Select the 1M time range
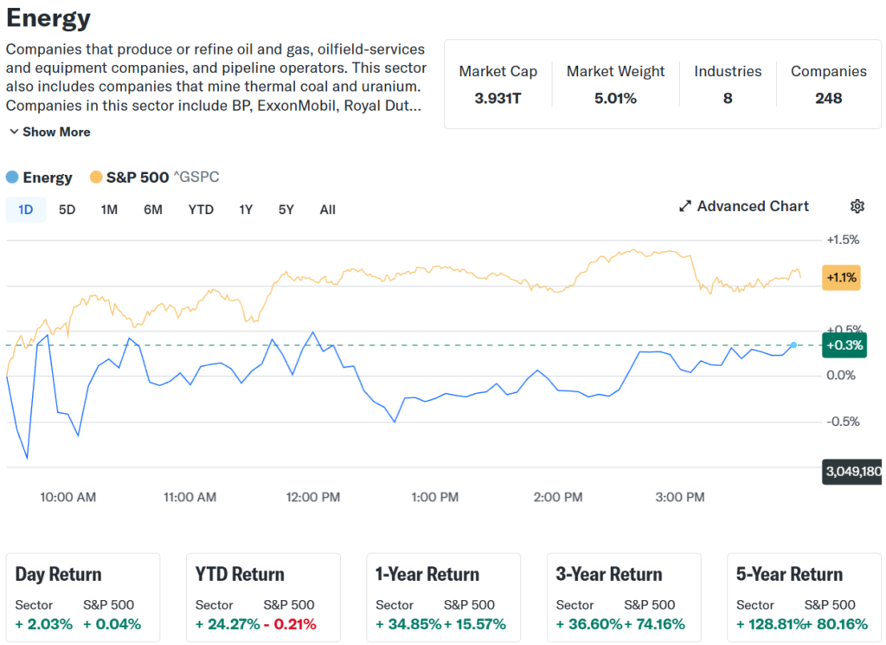Screen dimensions: 886x645 tap(109, 210)
